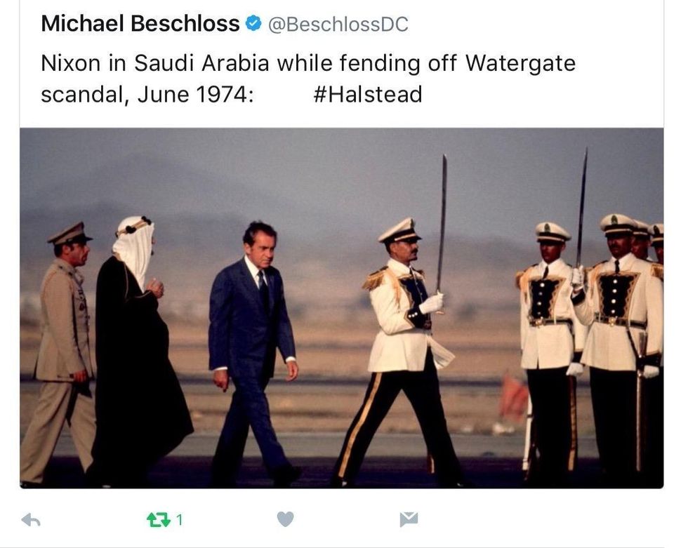Open the tweet's photo in full view
Image resolution: width=688 pixels, height=548 pixels.
(341, 307)
